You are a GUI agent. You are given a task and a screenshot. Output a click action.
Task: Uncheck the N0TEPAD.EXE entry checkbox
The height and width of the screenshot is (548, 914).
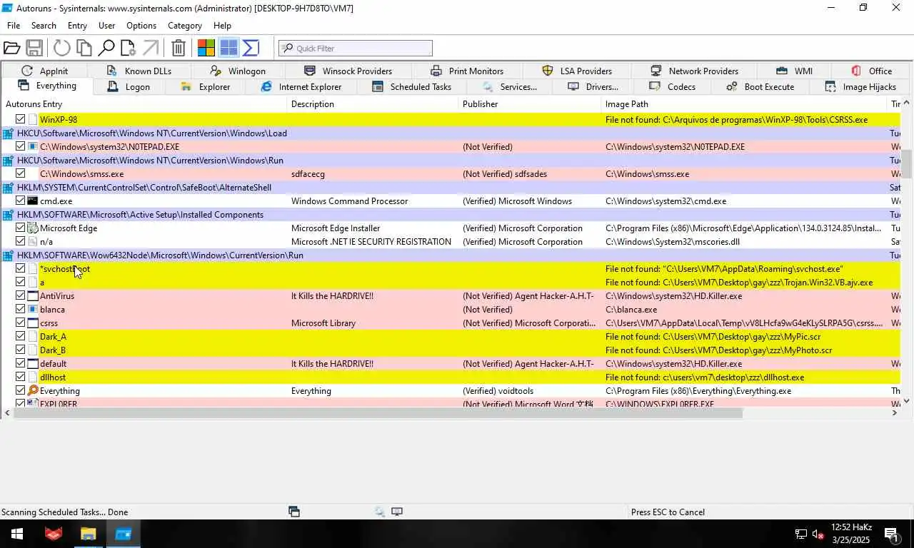click(x=21, y=146)
